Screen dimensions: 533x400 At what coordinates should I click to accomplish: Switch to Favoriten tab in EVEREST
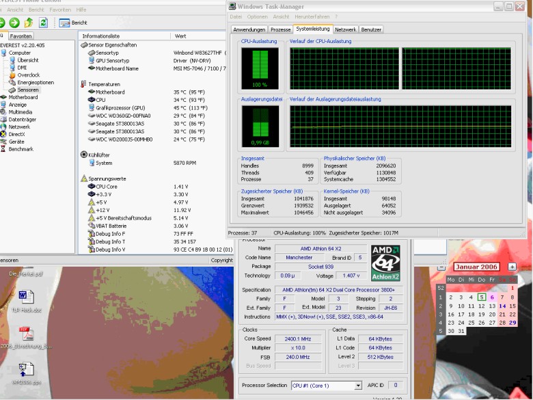pyautogui.click(x=20, y=36)
